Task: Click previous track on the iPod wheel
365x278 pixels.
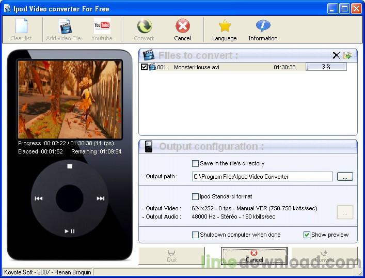Action: click(38, 198)
